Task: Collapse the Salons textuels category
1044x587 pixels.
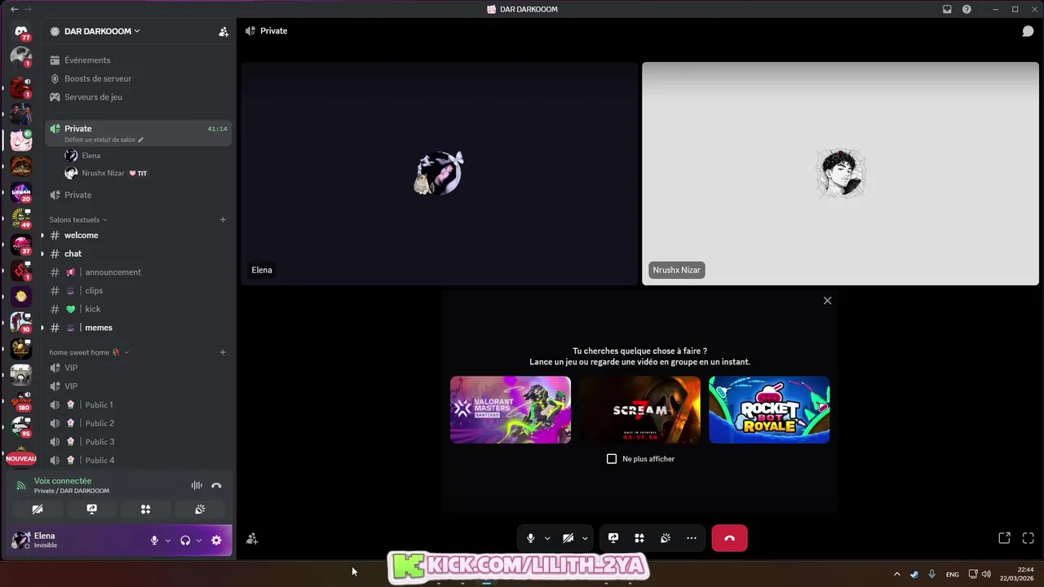Action: pyautogui.click(x=78, y=219)
